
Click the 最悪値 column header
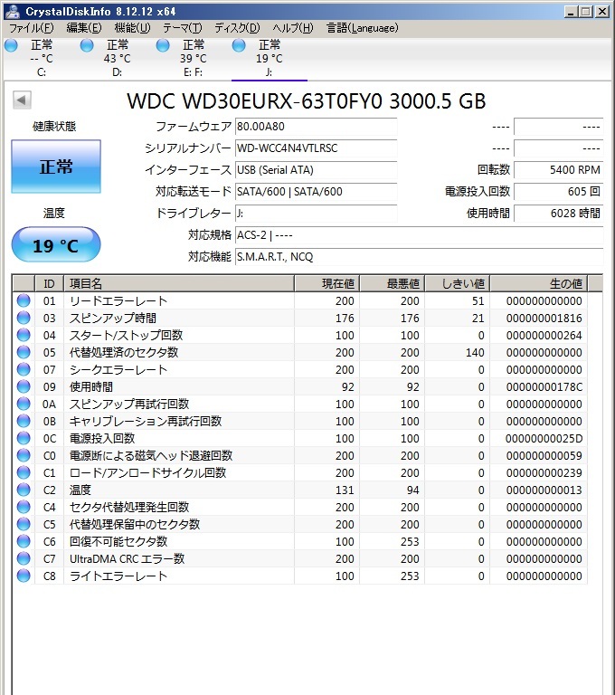pos(393,283)
